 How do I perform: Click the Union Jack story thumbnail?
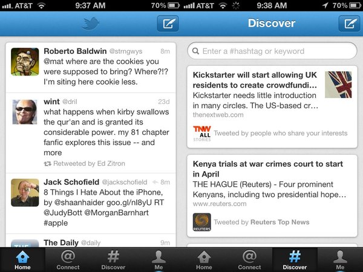pyautogui.click(x=338, y=85)
